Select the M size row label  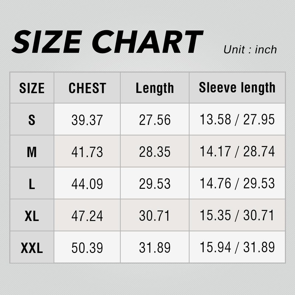32,152
